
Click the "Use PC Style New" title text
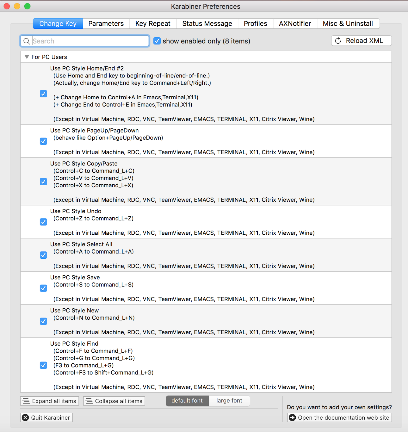point(74,311)
